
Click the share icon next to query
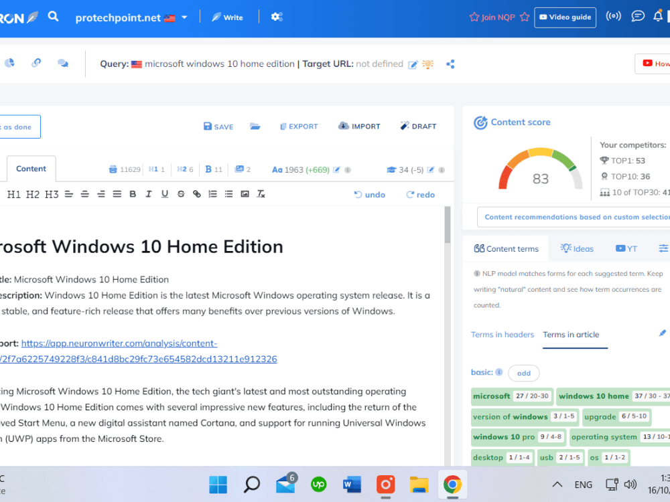click(x=450, y=64)
